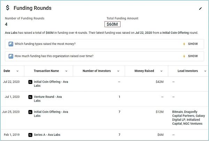This screenshot has height=141, width=209.
Task: Expand Number of Investors column menu
Action: click(118, 71)
